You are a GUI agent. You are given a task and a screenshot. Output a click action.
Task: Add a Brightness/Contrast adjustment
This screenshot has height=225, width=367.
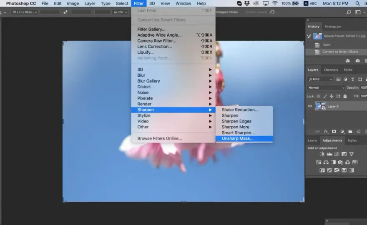(x=322, y=154)
